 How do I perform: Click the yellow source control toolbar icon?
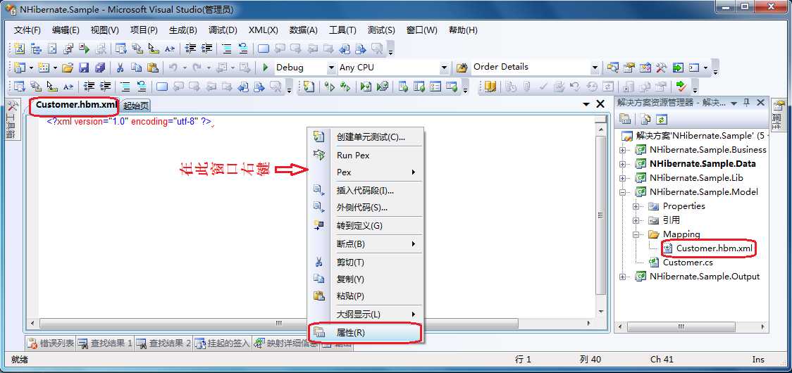pos(490,87)
